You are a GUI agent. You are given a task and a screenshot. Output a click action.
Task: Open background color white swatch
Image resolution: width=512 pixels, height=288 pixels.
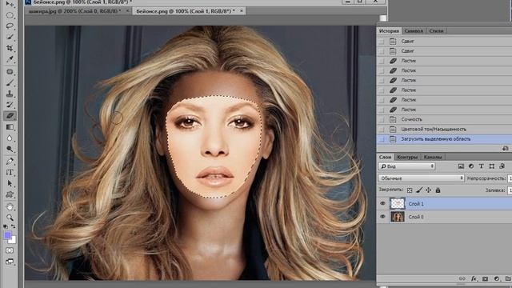tap(13, 241)
